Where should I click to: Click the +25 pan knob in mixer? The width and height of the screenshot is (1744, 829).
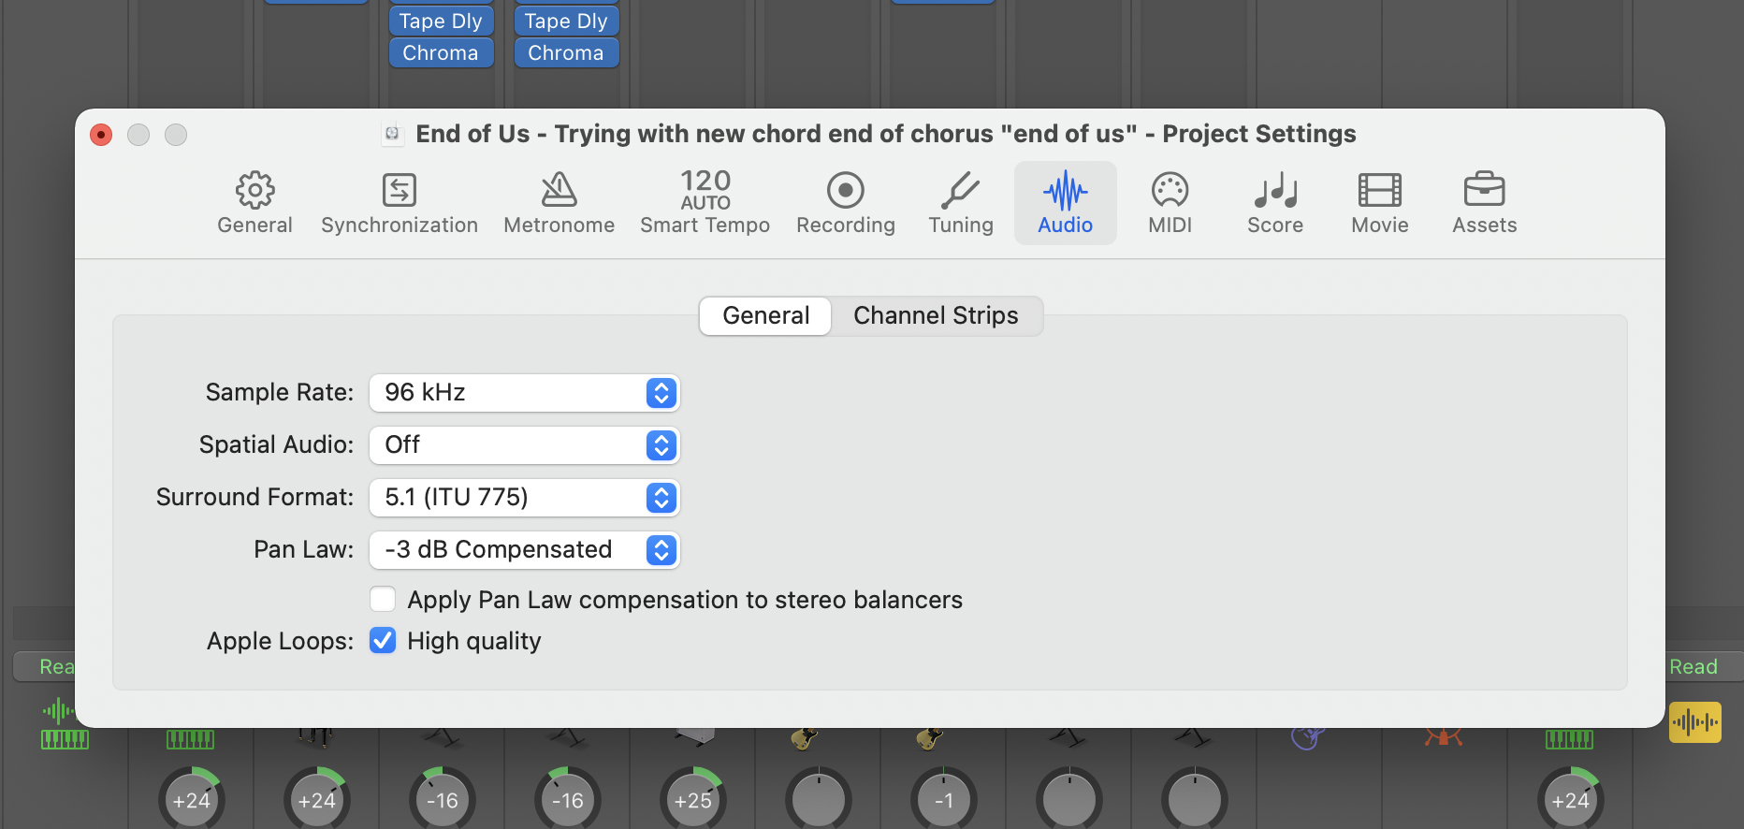coord(693,800)
